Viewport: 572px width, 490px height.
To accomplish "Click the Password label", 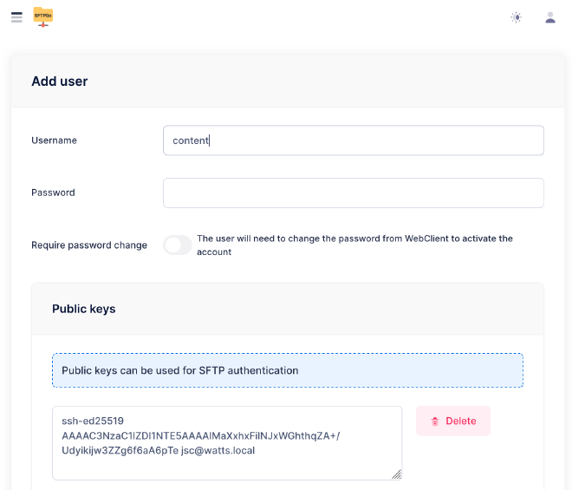I will [x=53, y=193].
